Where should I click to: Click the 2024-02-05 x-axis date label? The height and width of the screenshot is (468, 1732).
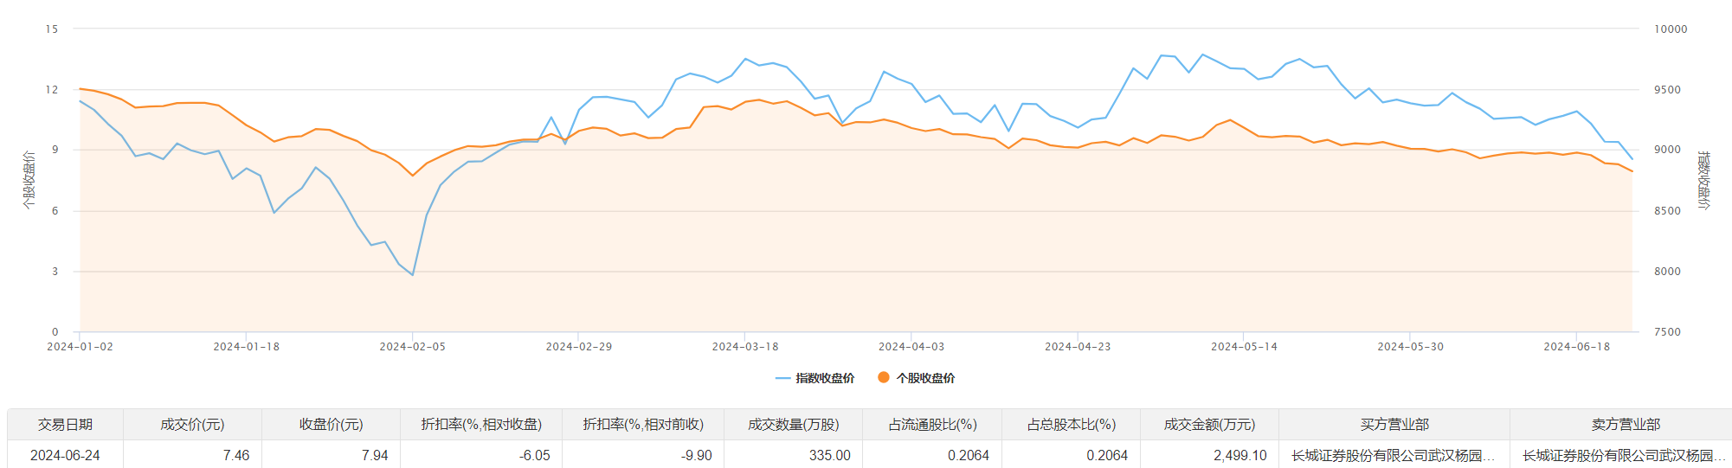(412, 347)
